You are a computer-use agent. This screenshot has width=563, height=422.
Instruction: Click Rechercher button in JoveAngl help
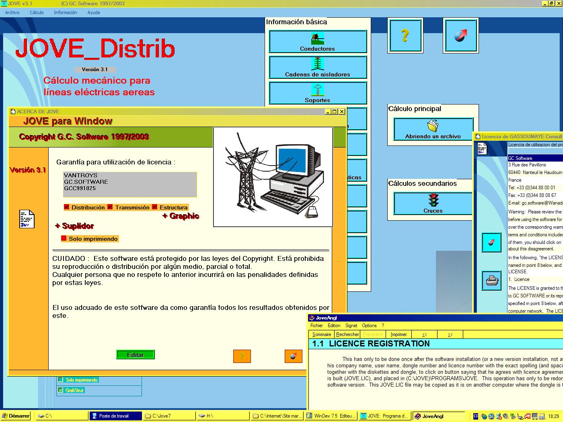[x=347, y=334]
